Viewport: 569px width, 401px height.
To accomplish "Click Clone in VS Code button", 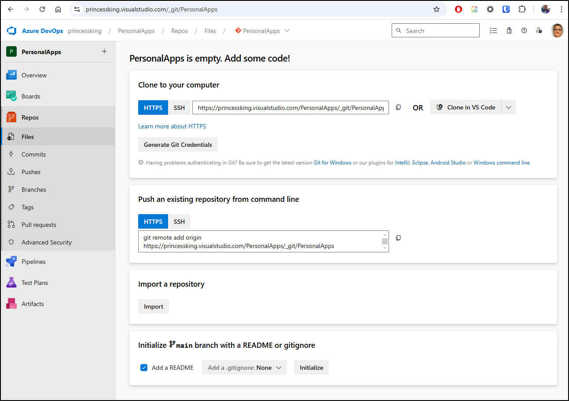I will coord(466,107).
